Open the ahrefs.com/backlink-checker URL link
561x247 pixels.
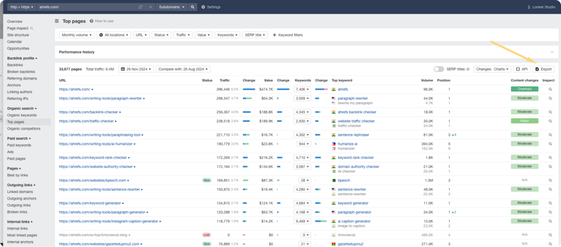[x=88, y=112]
